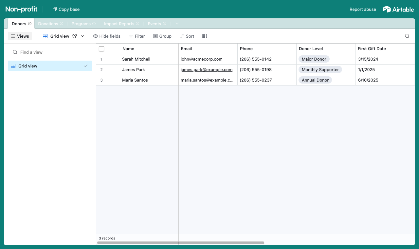
Task: Open james.park@example.com email link
Action: tap(207, 70)
